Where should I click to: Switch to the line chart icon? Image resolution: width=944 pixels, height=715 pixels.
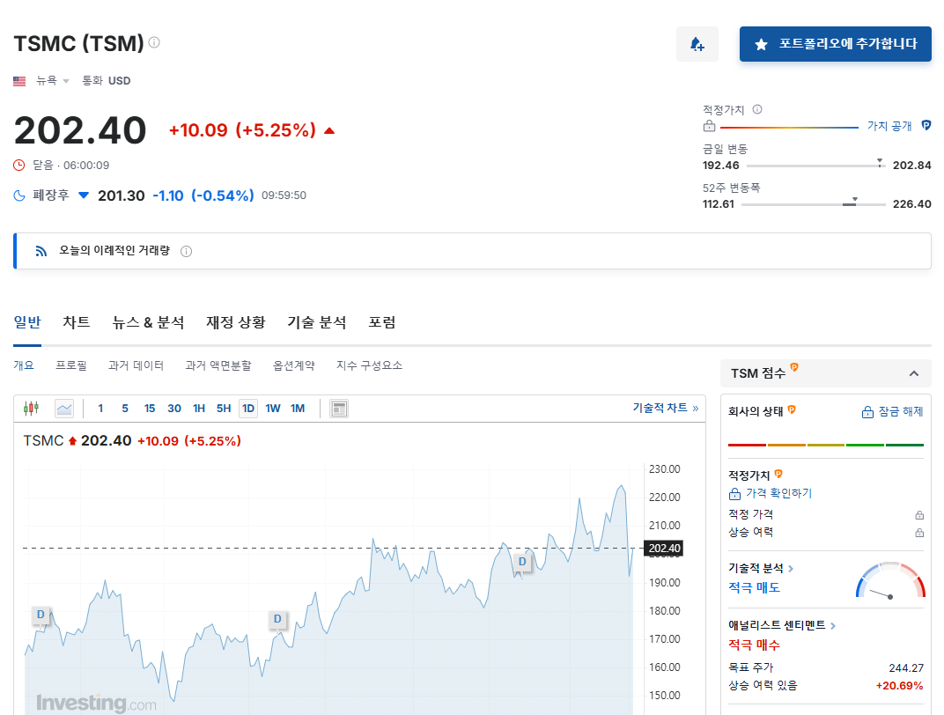click(63, 408)
